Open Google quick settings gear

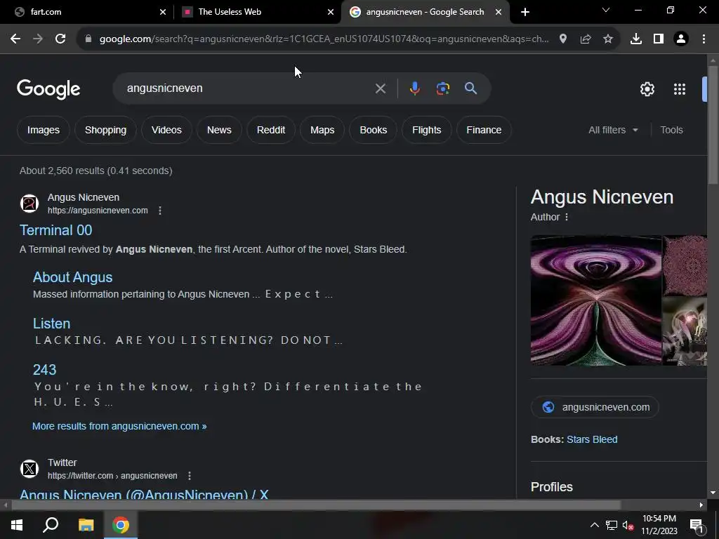(x=647, y=89)
